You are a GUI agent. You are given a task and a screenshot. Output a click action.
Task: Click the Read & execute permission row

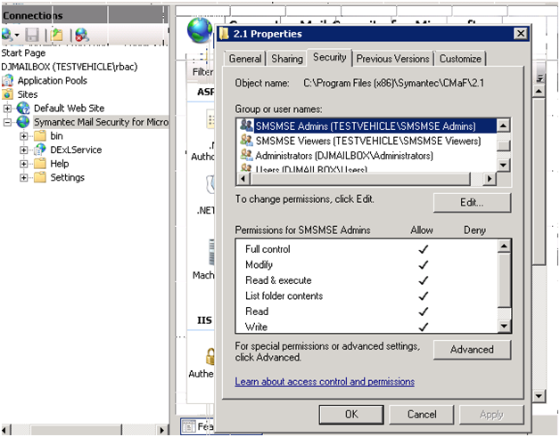pyautogui.click(x=366, y=280)
